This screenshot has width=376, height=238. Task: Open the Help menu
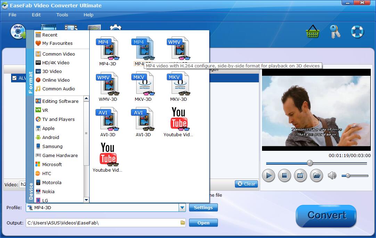89,15
